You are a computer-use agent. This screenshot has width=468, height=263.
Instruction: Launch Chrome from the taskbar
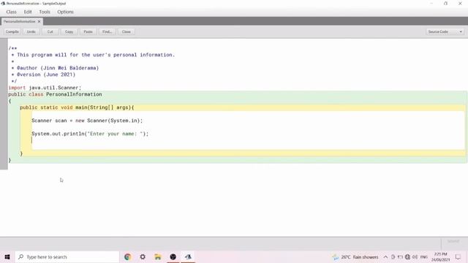[x=128, y=256]
